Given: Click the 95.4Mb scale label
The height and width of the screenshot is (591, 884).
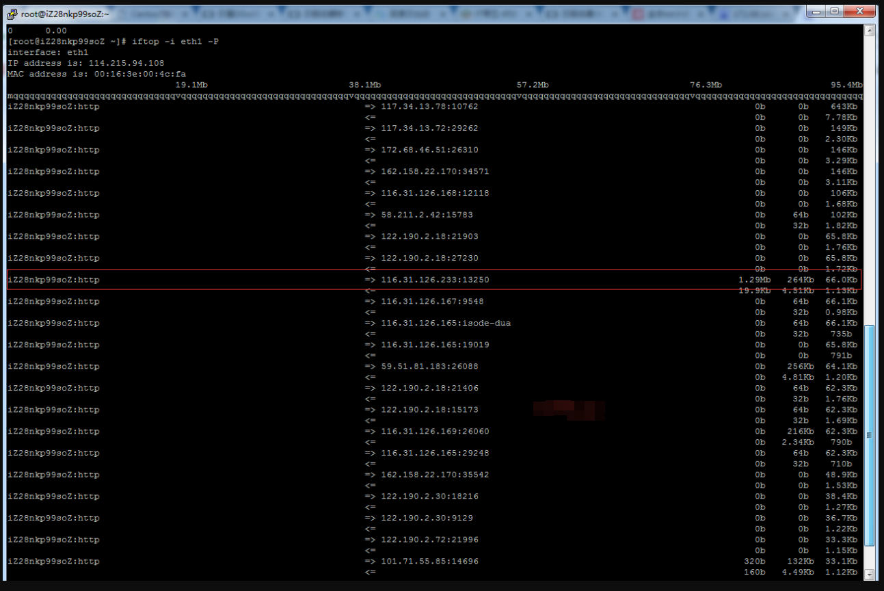Looking at the screenshot, I should point(846,85).
